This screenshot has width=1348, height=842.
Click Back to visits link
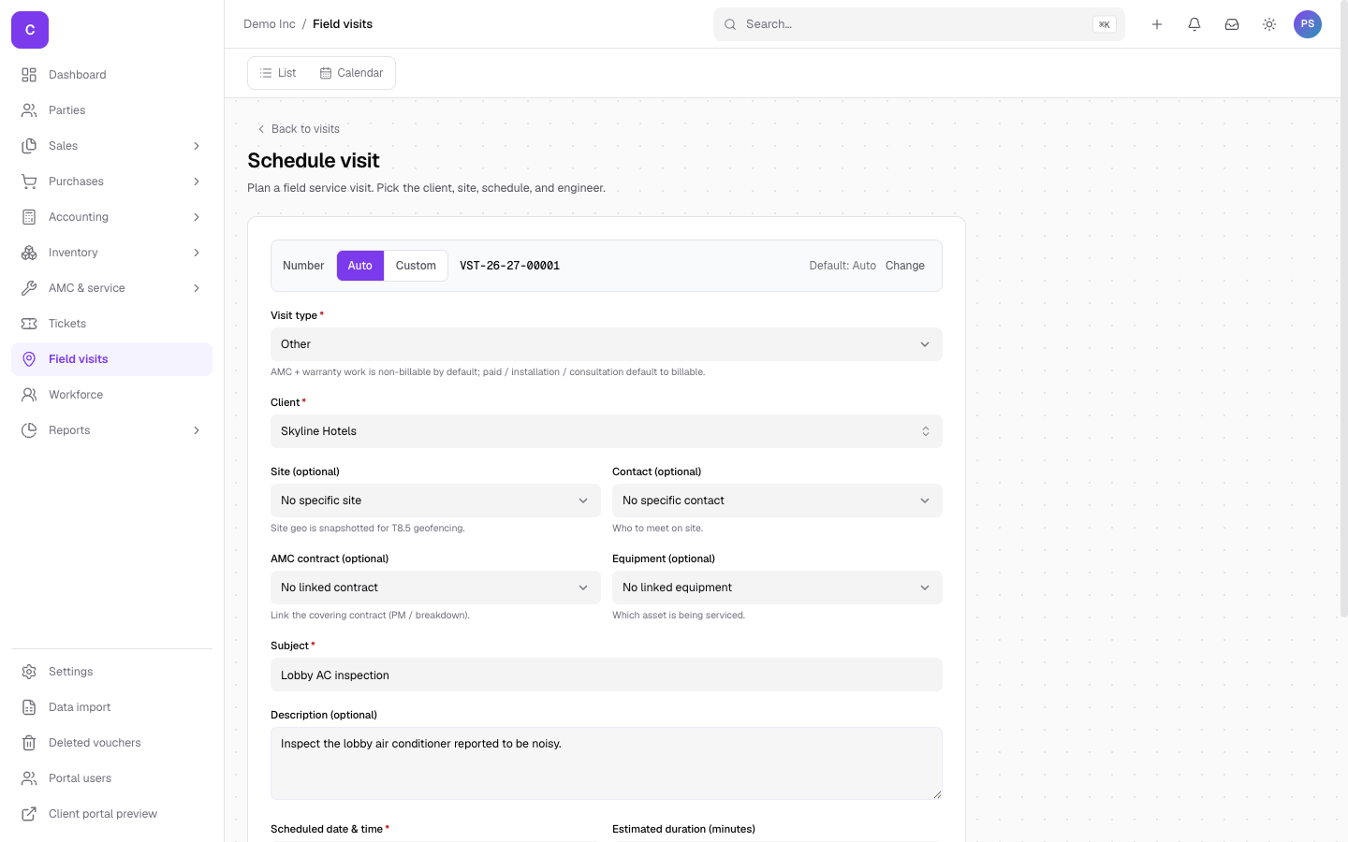(299, 129)
